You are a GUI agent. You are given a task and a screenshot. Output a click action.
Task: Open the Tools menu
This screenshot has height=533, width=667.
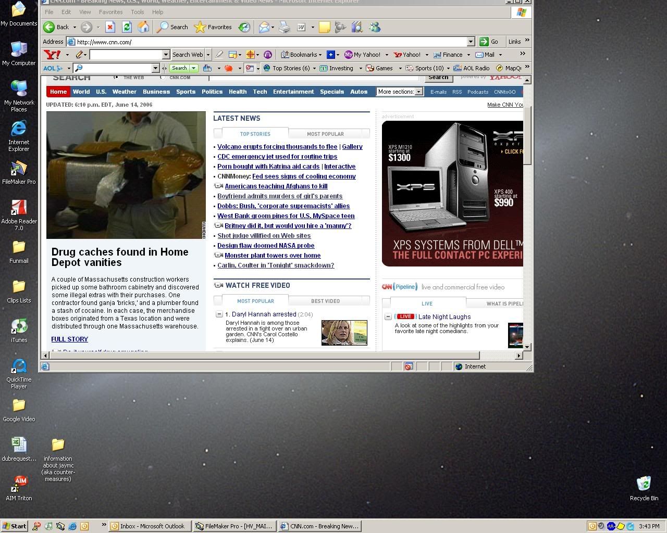coord(138,12)
